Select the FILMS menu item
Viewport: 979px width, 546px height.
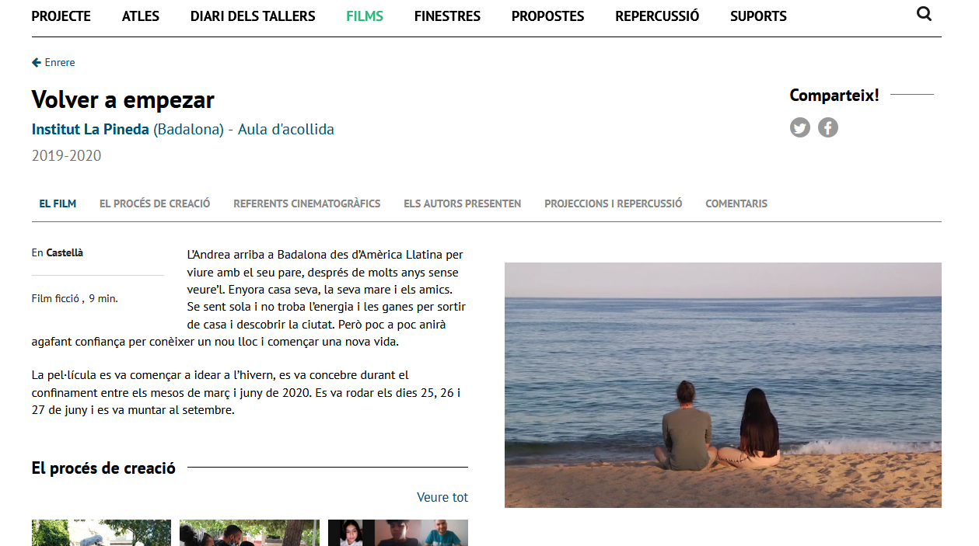[x=365, y=16]
